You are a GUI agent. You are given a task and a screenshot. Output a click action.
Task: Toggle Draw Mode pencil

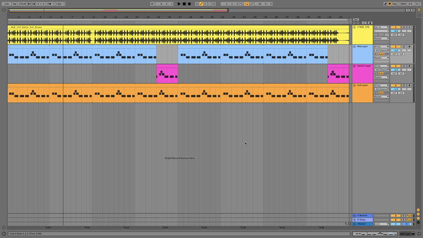(385, 4)
